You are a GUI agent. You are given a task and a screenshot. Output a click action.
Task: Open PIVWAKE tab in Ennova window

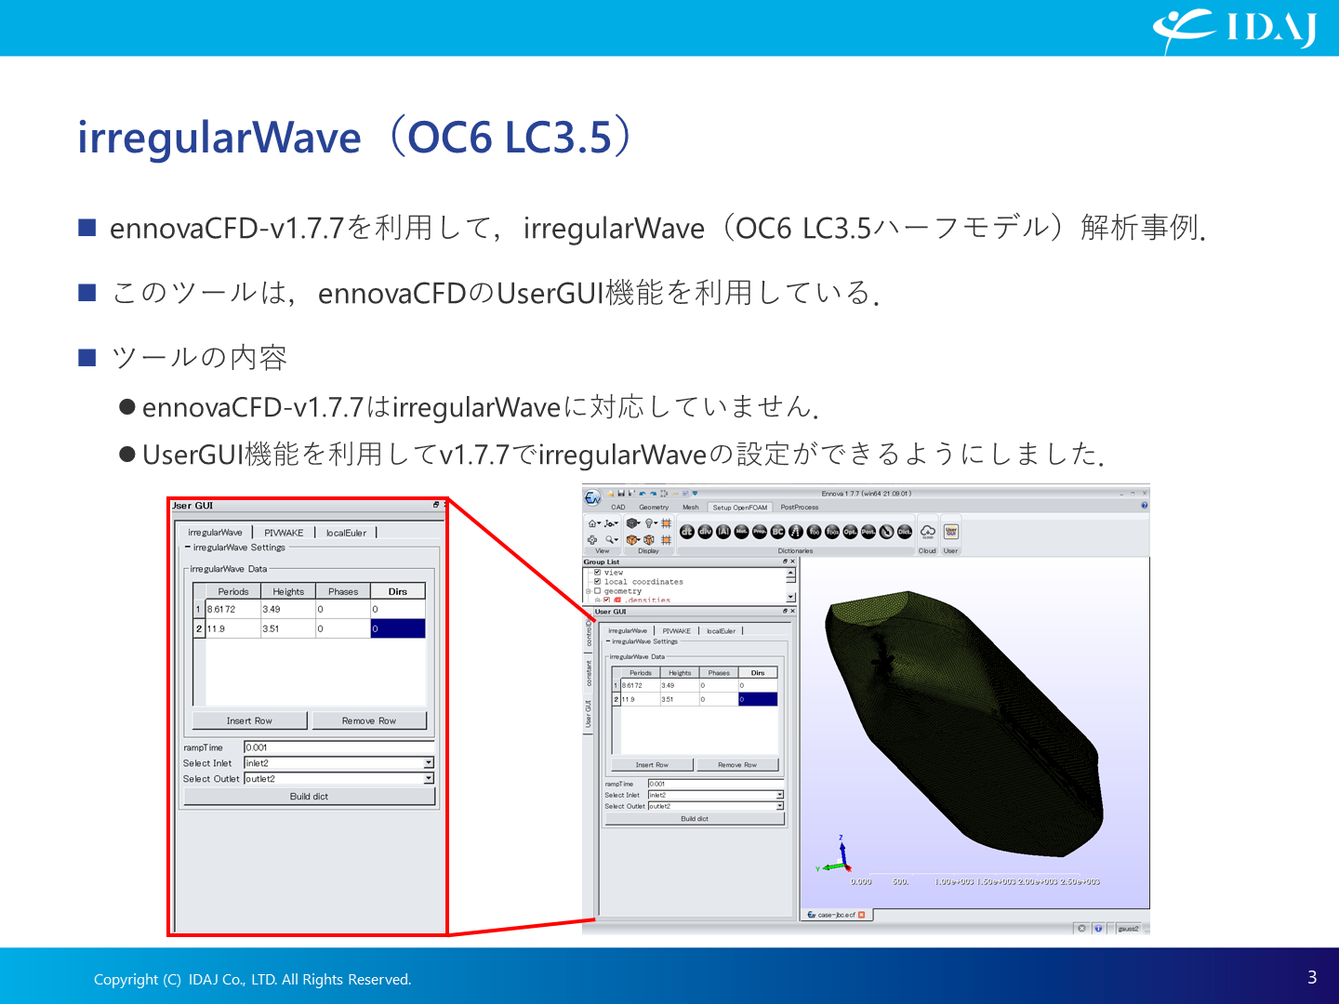(x=677, y=630)
